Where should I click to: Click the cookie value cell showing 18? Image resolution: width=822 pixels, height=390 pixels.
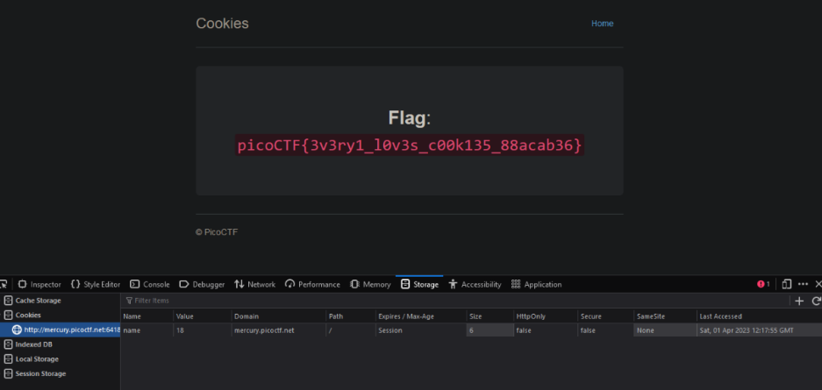(180, 330)
